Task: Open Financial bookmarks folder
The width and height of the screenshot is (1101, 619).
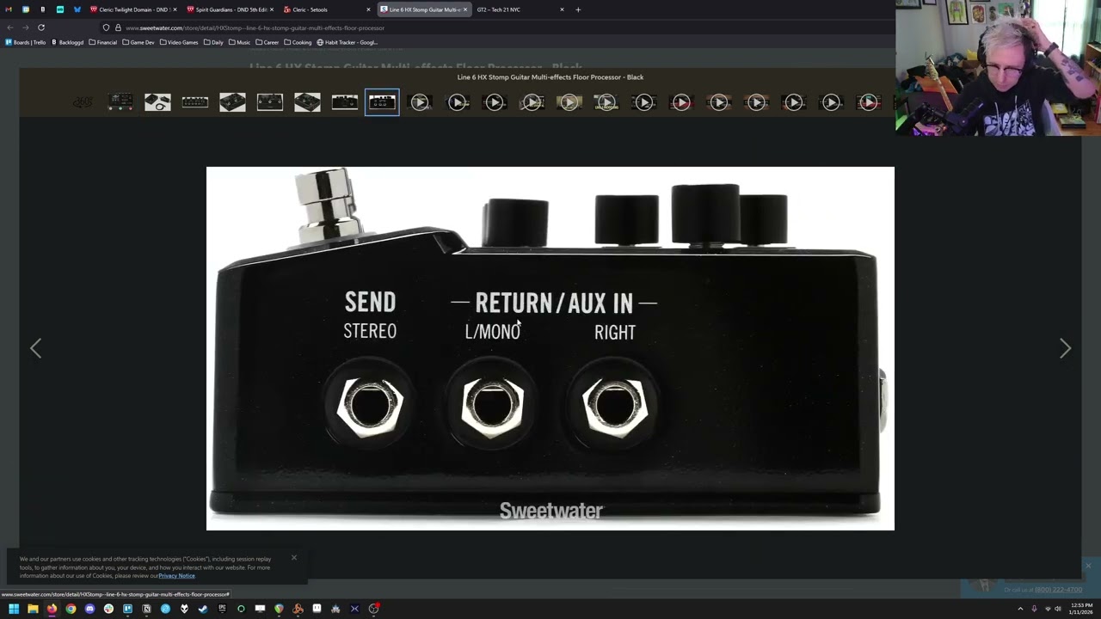Action: pyautogui.click(x=103, y=42)
